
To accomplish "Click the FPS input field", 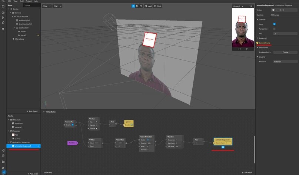I will point(285,33).
